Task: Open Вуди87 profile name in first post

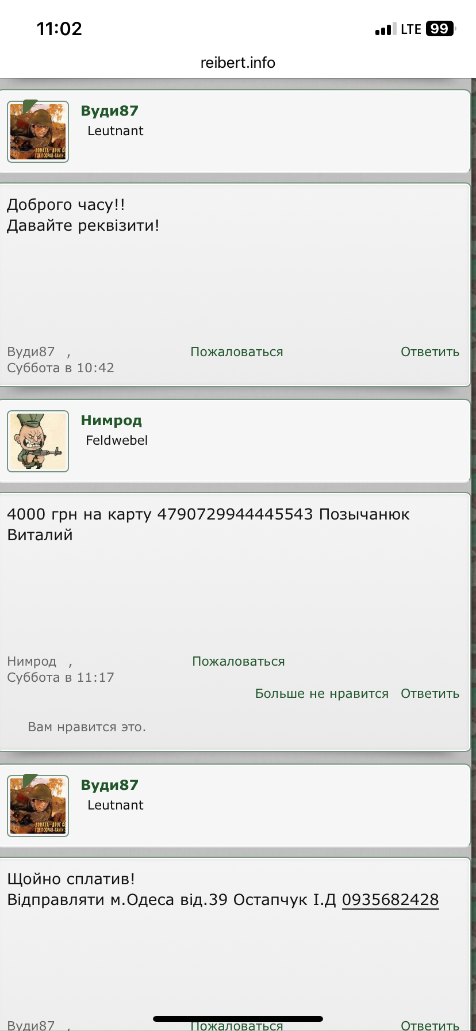Action: pos(109,111)
